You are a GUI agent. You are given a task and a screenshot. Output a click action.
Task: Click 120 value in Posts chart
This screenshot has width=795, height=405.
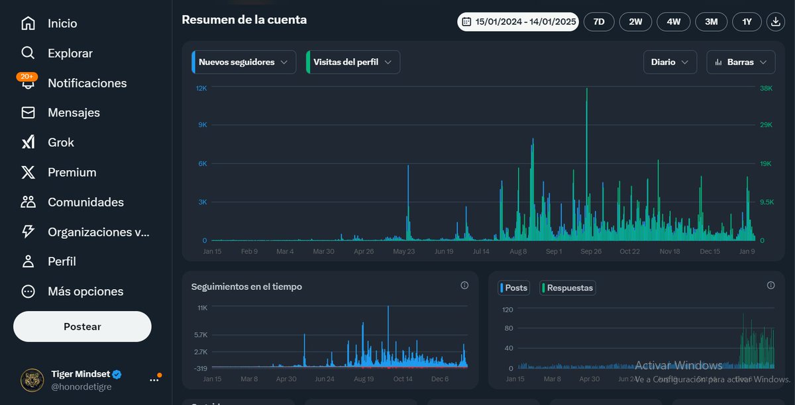click(507, 309)
